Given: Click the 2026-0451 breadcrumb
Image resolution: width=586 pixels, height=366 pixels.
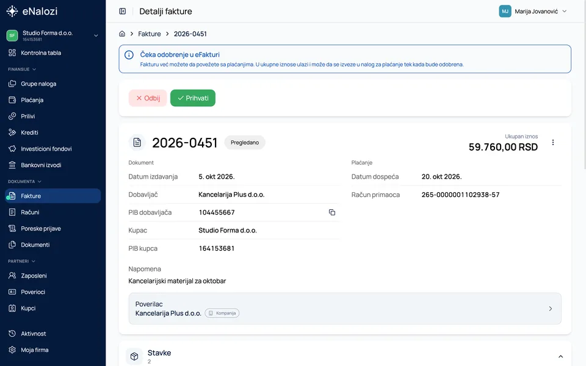Looking at the screenshot, I should pyautogui.click(x=190, y=34).
